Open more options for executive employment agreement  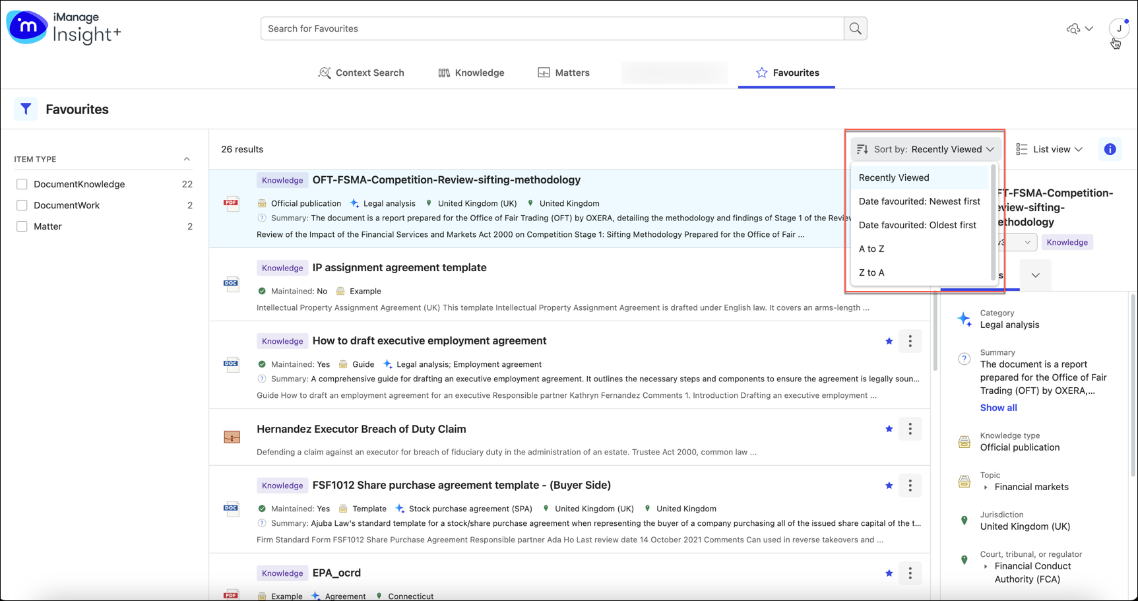pos(910,341)
